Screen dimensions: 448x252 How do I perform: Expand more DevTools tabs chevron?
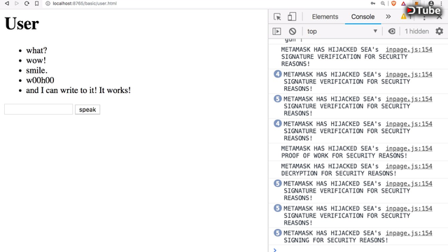coord(388,17)
